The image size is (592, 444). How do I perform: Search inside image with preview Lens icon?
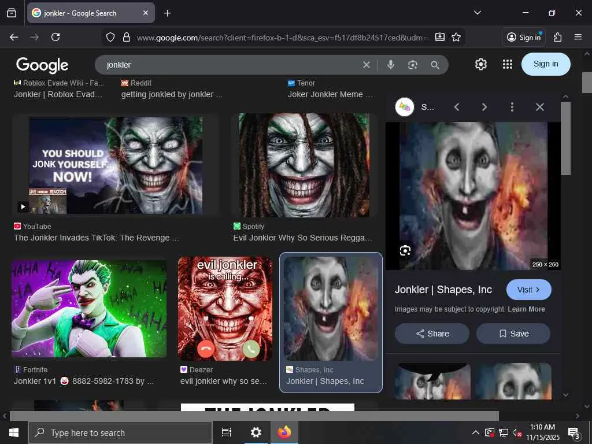click(x=405, y=251)
